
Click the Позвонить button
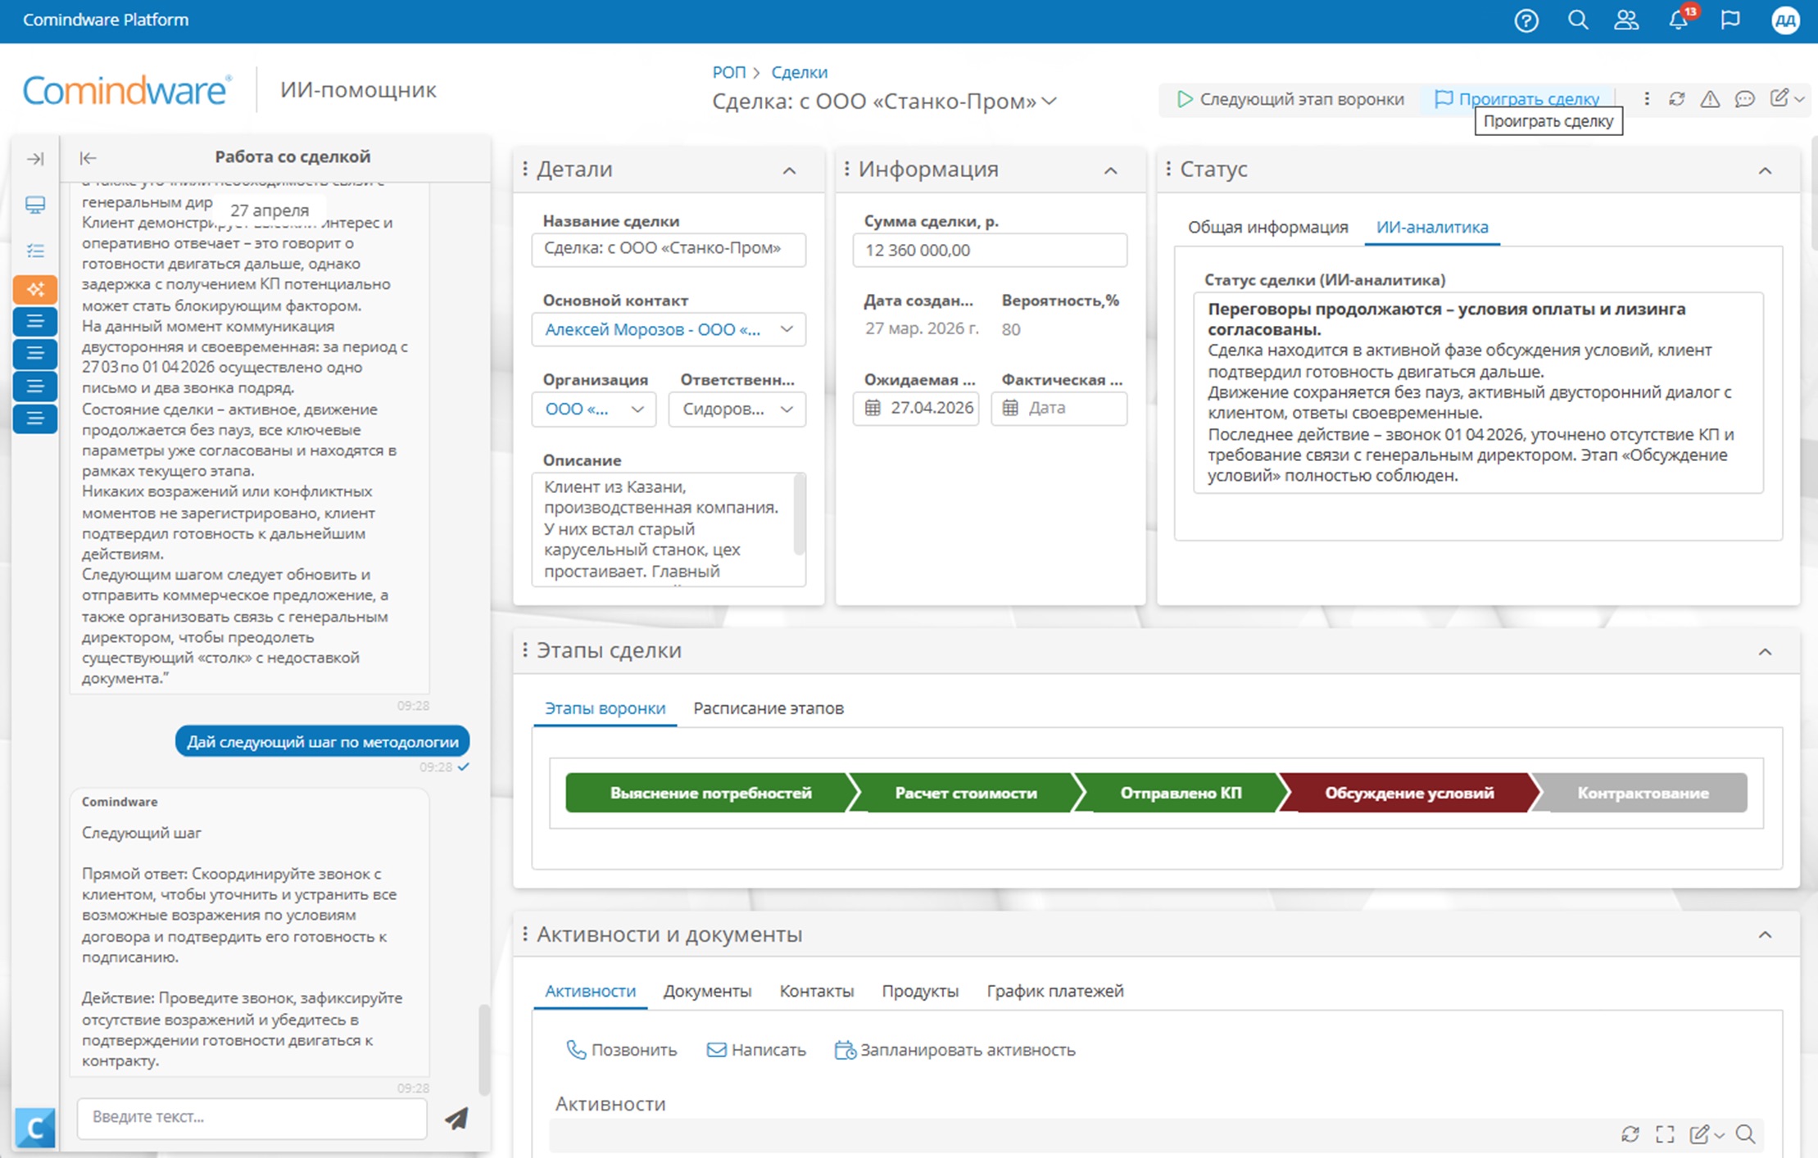pyautogui.click(x=622, y=1050)
